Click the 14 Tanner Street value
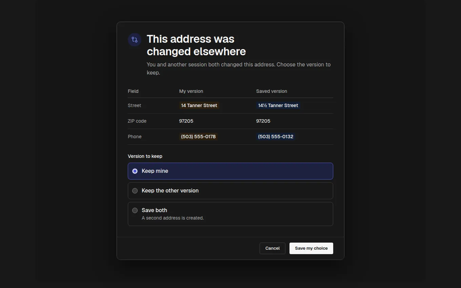 tap(199, 105)
